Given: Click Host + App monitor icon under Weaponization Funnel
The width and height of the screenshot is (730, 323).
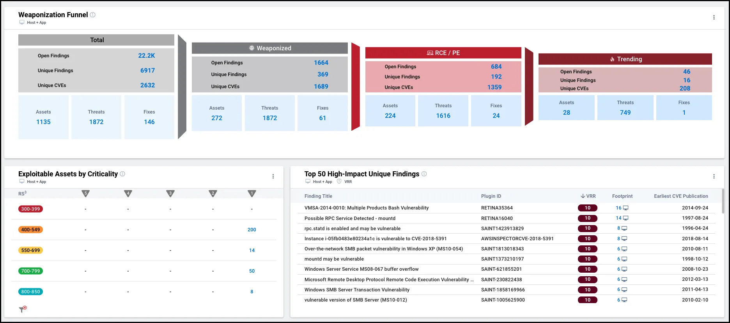Looking at the screenshot, I should pos(22,22).
